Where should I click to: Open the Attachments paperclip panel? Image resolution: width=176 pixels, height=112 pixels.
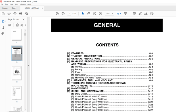click(3, 33)
